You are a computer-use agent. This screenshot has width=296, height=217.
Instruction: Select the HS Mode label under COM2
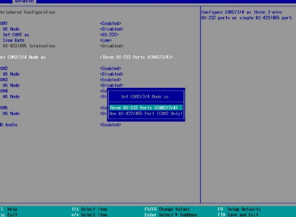point(11,74)
